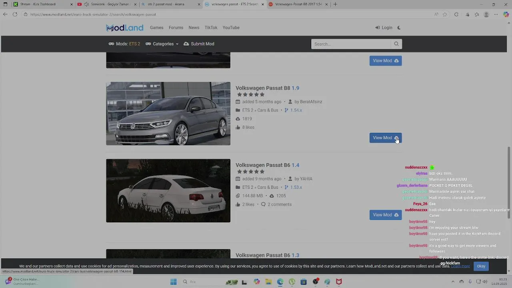The height and width of the screenshot is (288, 512).
Task: Open the News menu item
Action: coord(194,28)
